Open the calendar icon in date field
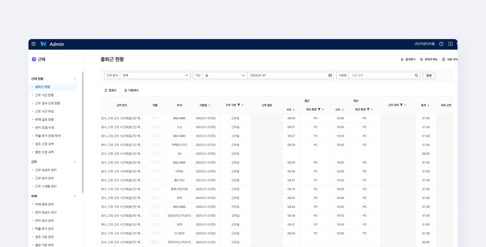Screen dimensions: 486x247 (x=330, y=75)
